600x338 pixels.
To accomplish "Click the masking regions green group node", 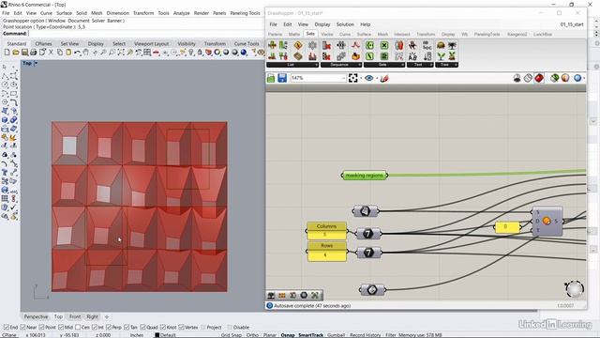I will (365, 176).
